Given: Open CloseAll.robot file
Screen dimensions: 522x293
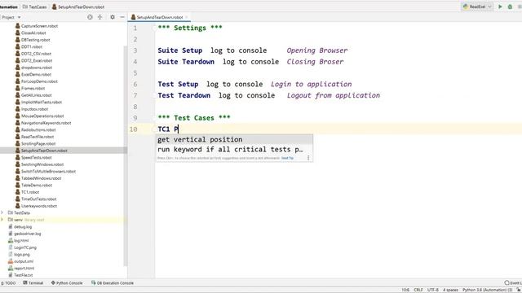Looking at the screenshot, I should (x=31, y=33).
